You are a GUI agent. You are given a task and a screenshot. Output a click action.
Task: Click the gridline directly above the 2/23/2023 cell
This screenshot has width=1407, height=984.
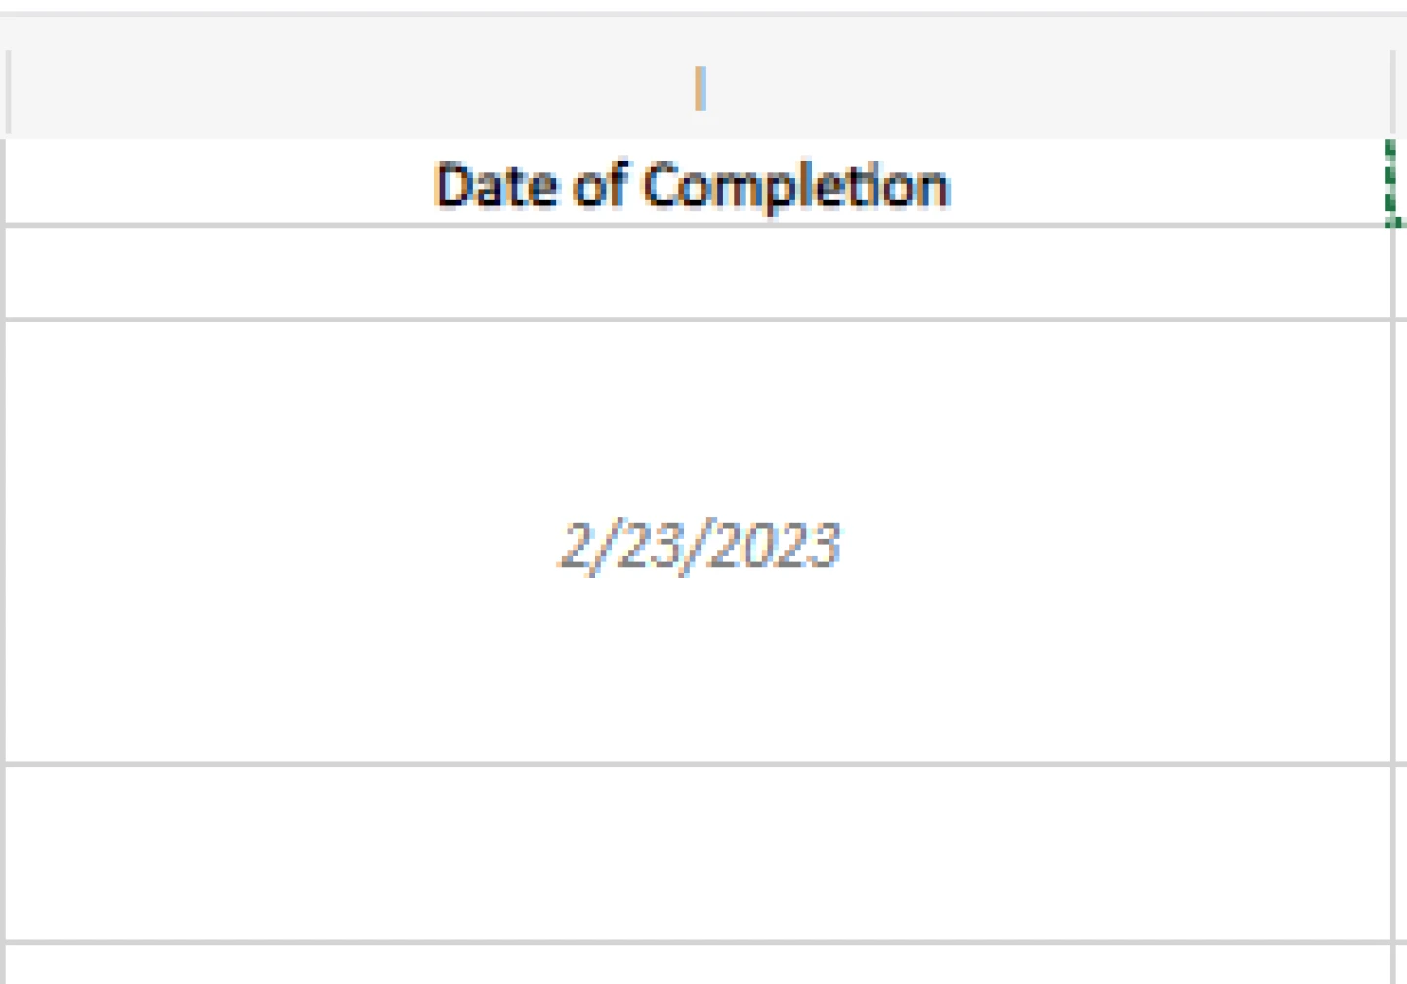[699, 319]
